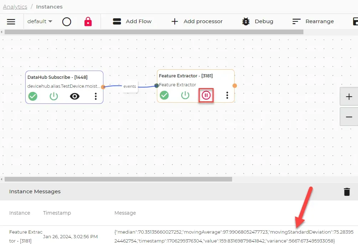The height and width of the screenshot is (245, 358).
Task: Toggle DataHub Subscribe eye visibility icon
Action: coord(75,96)
